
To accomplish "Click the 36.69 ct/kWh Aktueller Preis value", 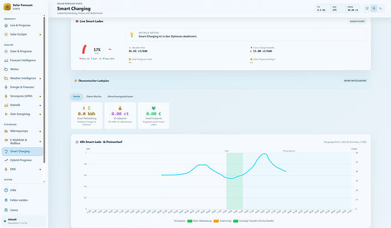I will (138, 51).
